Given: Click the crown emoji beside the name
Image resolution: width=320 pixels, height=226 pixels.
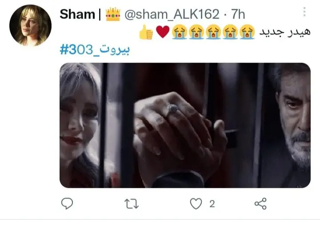Looking at the screenshot, I should click(113, 14).
